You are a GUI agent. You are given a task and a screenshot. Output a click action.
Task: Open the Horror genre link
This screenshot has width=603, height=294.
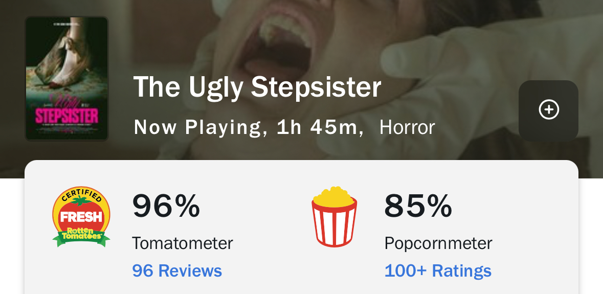pos(407,127)
